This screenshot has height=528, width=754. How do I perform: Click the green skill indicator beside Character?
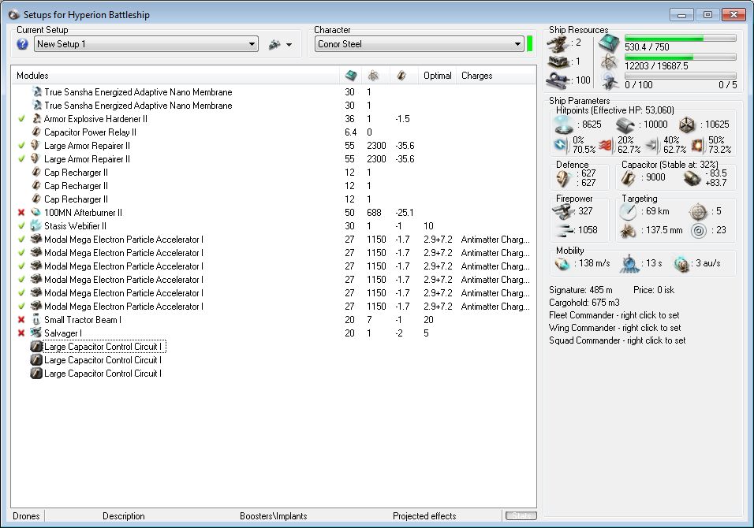[x=530, y=44]
